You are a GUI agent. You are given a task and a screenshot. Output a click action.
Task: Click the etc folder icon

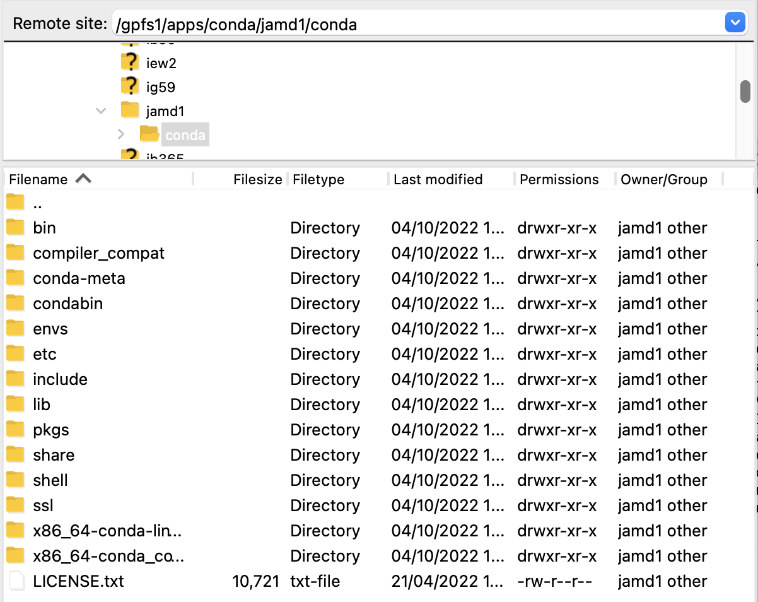[x=15, y=353]
